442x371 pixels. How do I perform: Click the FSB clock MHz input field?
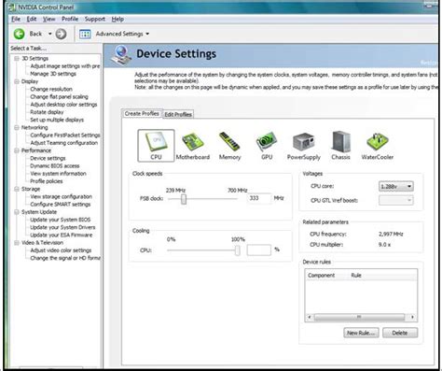(259, 198)
